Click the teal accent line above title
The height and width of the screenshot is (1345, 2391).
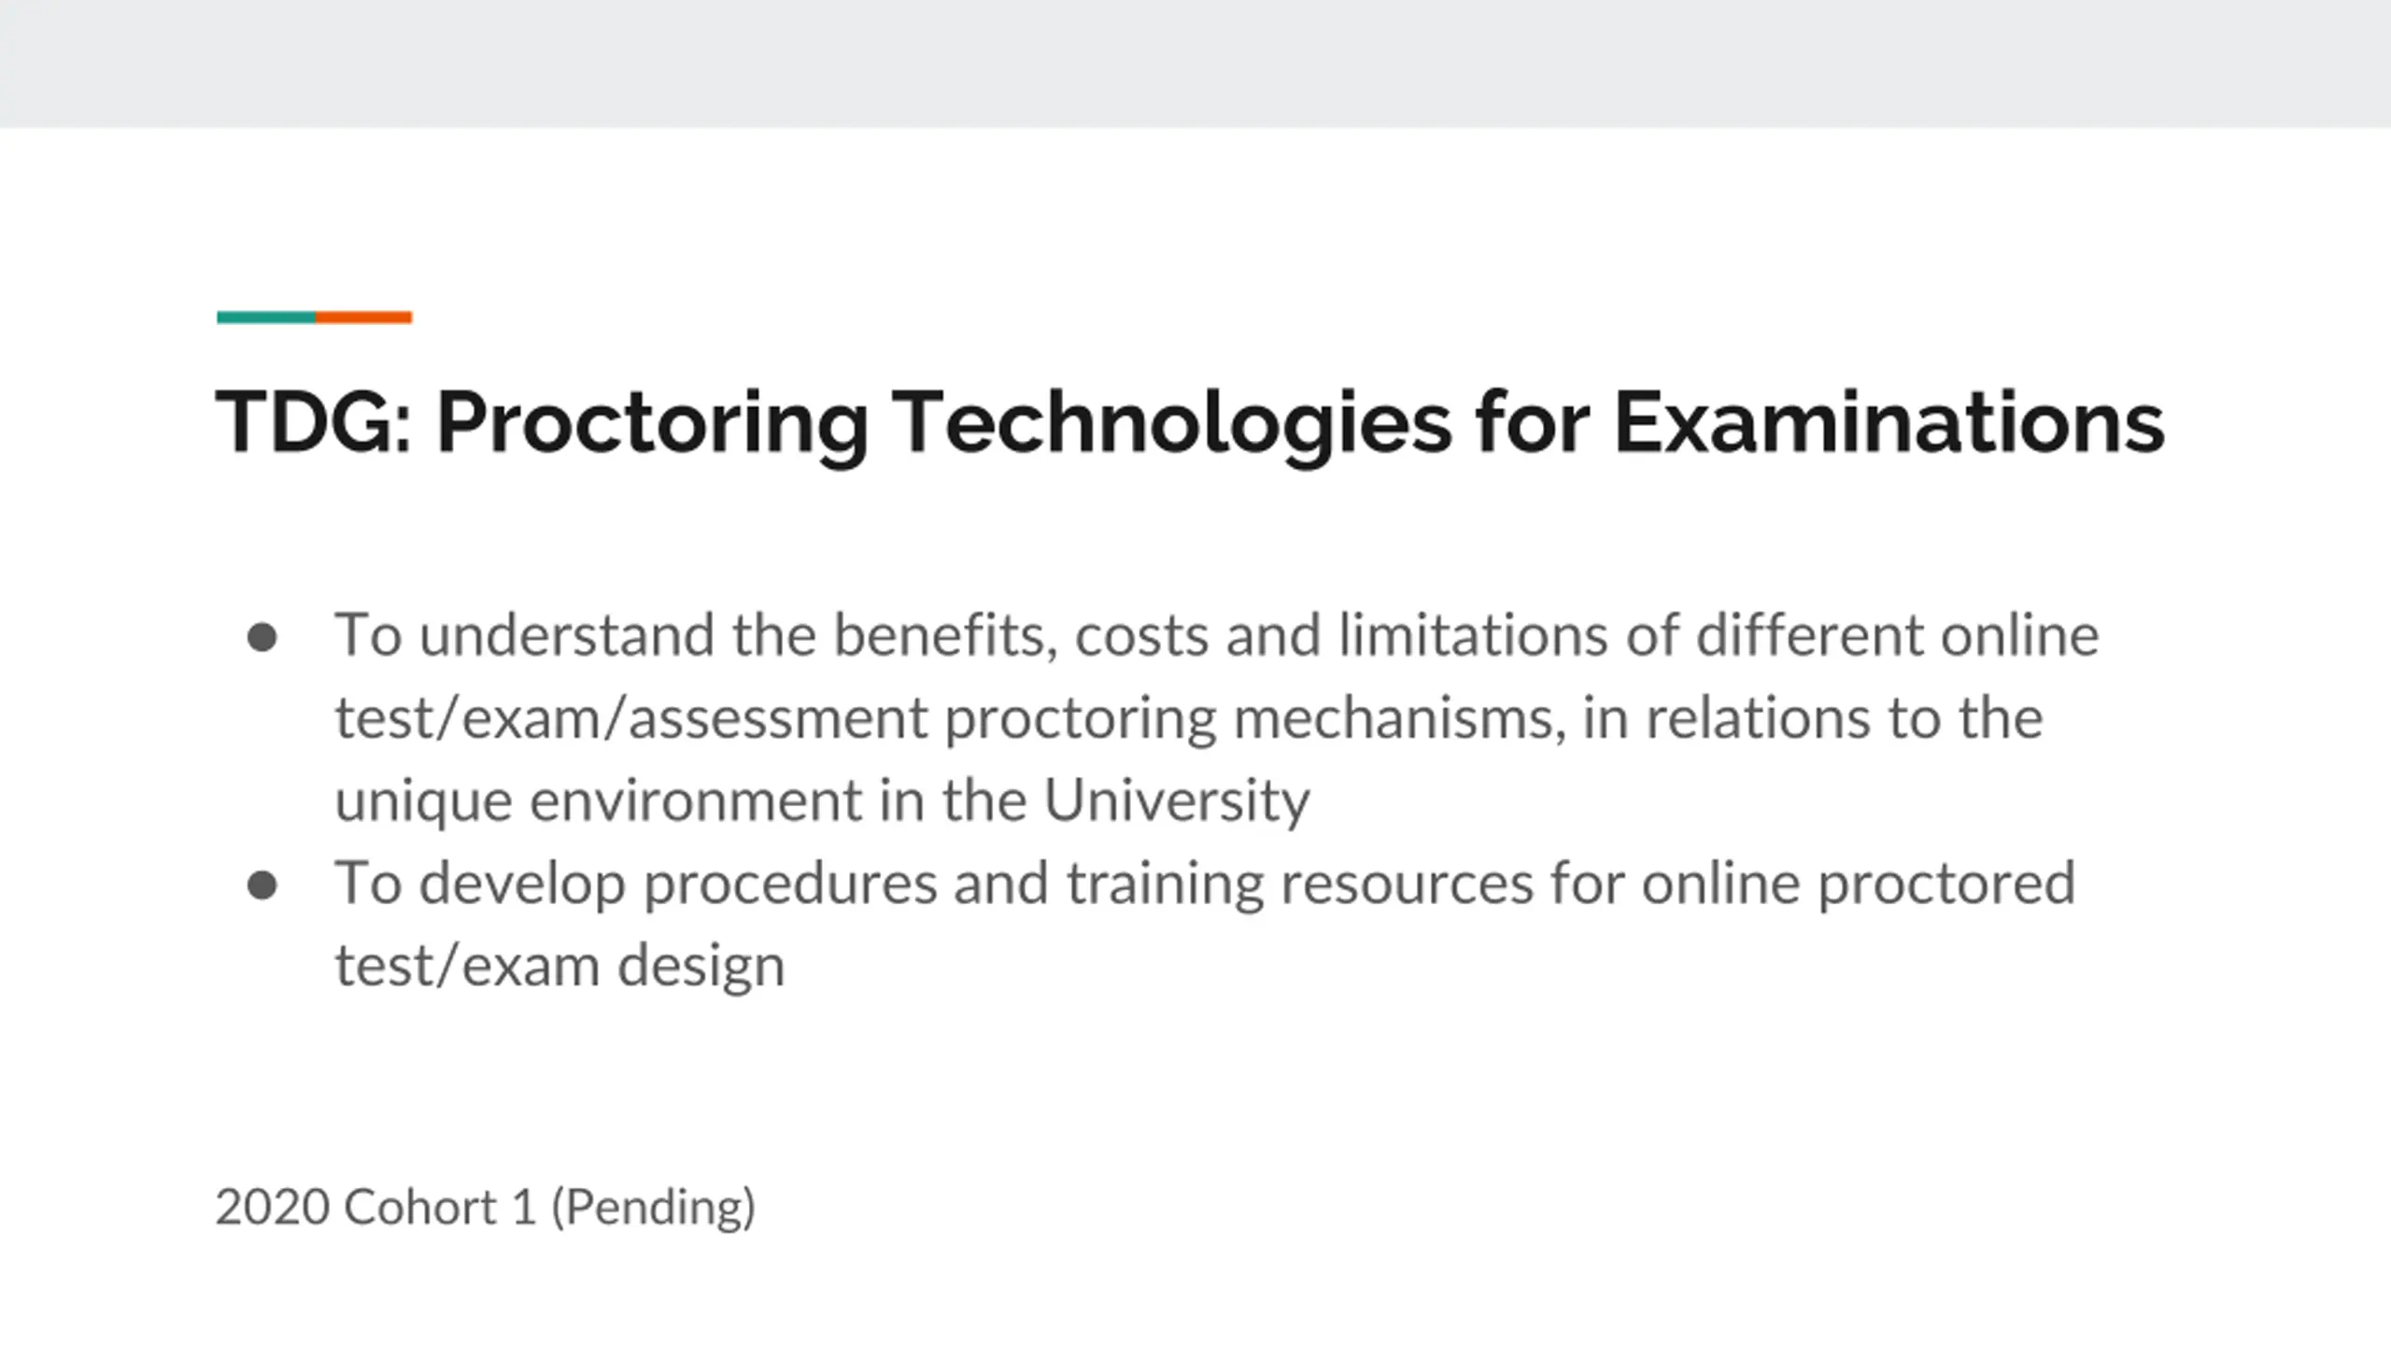tap(266, 318)
